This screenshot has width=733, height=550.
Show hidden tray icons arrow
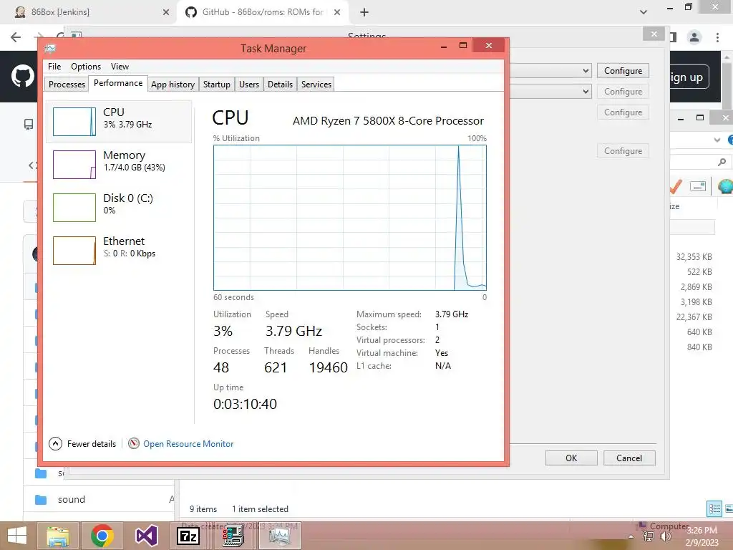(x=631, y=537)
